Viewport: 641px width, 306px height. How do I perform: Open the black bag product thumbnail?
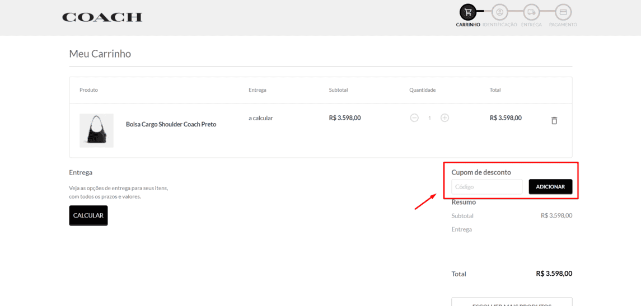coord(96,130)
